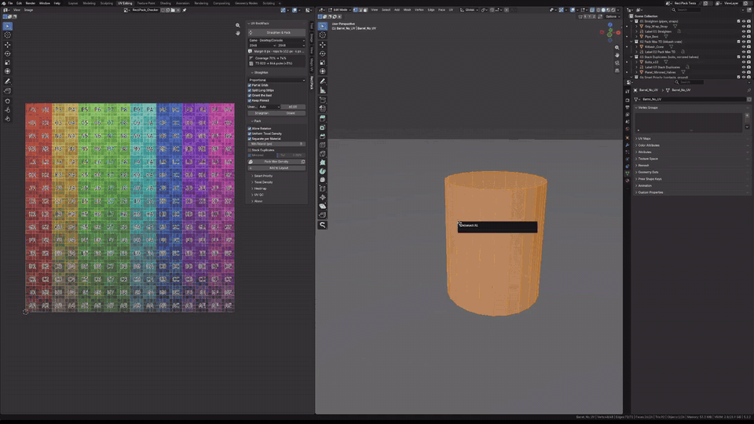Select the Spin tool
The width and height of the screenshot is (754, 424).
click(x=323, y=171)
